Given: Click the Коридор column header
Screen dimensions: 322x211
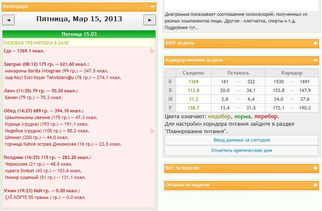Looking at the screenshot, I should 292,73.
